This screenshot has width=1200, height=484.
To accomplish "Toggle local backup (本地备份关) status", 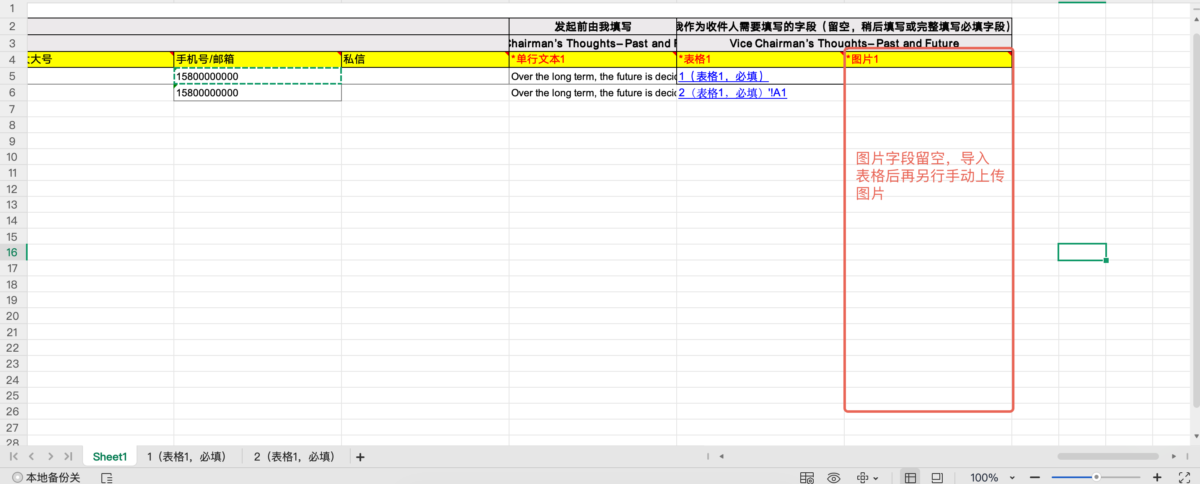I will pyautogui.click(x=47, y=477).
